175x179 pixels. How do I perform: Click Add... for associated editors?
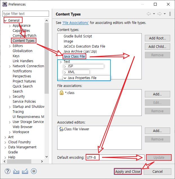(158, 131)
